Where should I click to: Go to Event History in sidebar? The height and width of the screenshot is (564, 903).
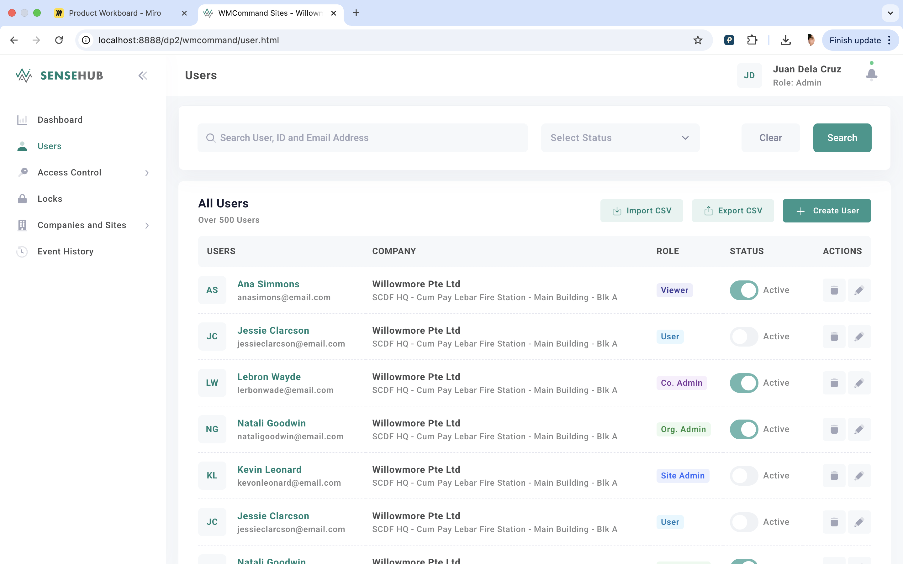65,251
